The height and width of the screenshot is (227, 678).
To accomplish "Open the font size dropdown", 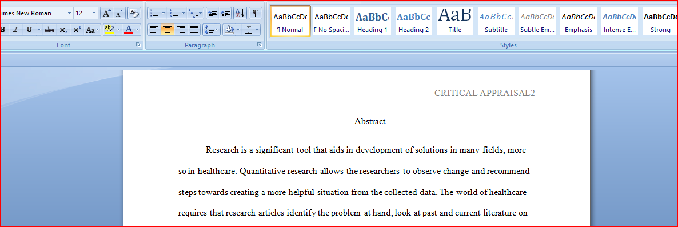I will [94, 13].
